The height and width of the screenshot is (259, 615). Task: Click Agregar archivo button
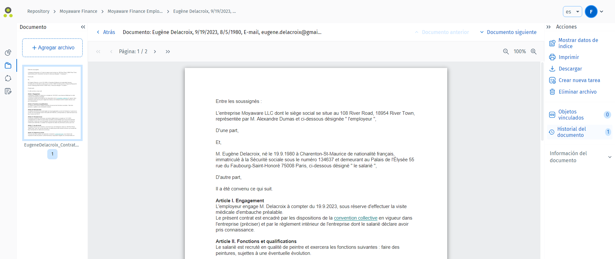coord(52,48)
